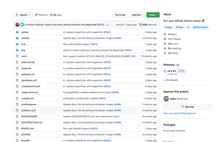Click the MIT License scale icon
The image size is (223, 142).
(165, 39)
